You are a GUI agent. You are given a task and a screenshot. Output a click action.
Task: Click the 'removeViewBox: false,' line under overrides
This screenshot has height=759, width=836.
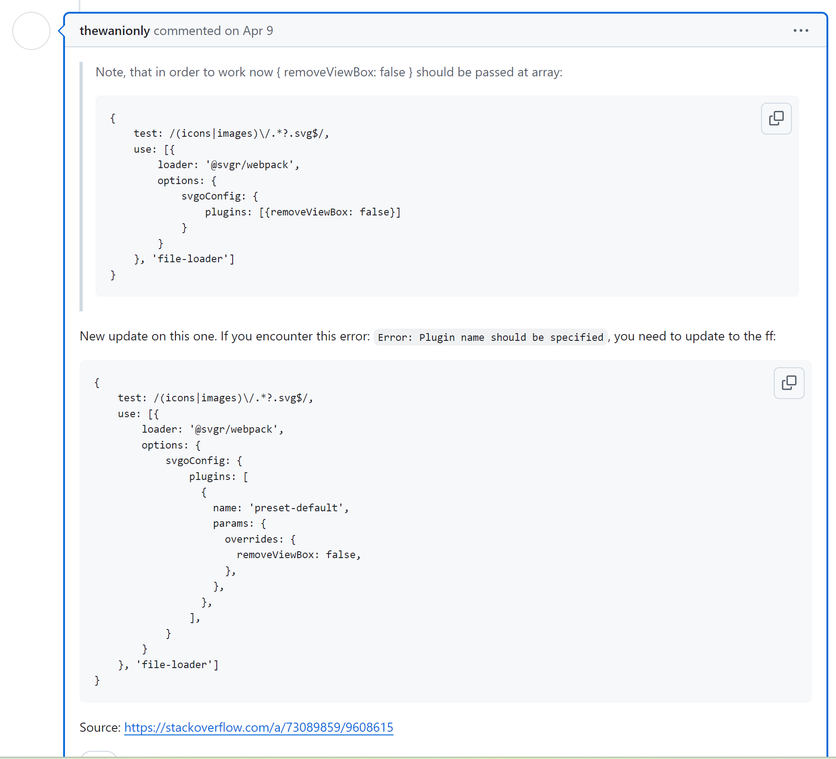click(299, 554)
